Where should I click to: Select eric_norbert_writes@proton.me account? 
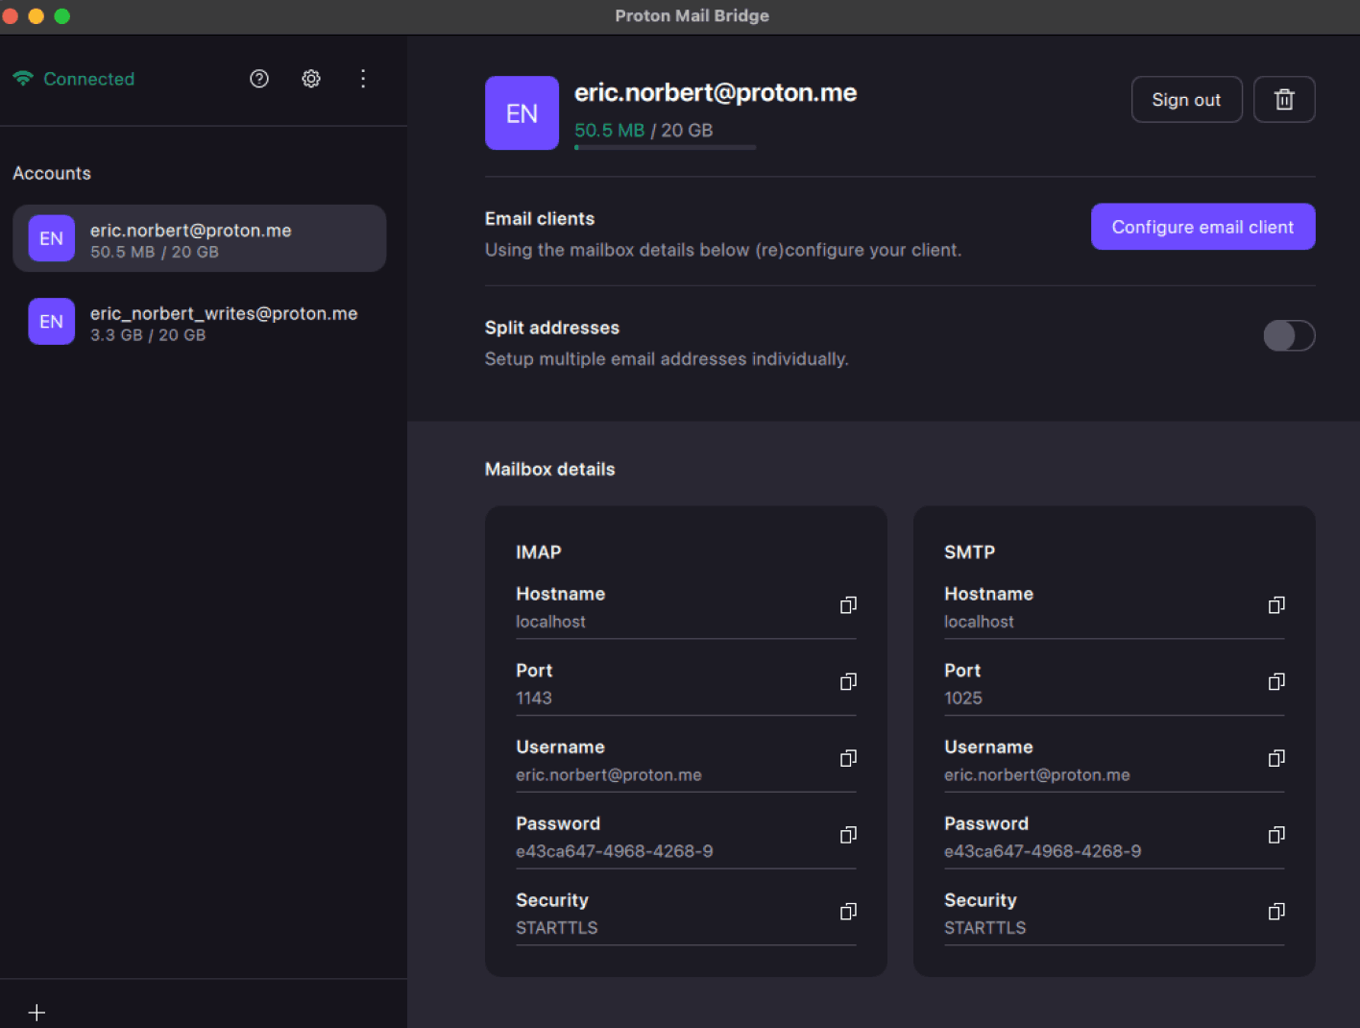200,322
